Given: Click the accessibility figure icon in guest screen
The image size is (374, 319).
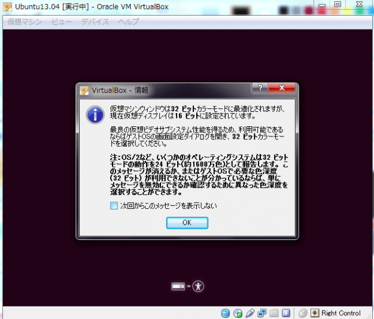Looking at the screenshot, I should pos(198,286).
